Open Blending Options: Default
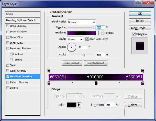The image size is (156, 121). (21, 20)
